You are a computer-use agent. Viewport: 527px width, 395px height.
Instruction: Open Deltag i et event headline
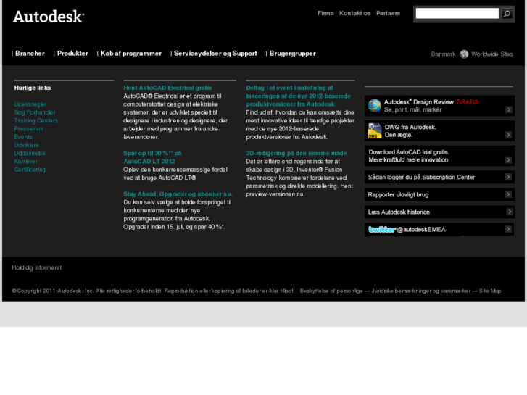pyautogui.click(x=298, y=96)
